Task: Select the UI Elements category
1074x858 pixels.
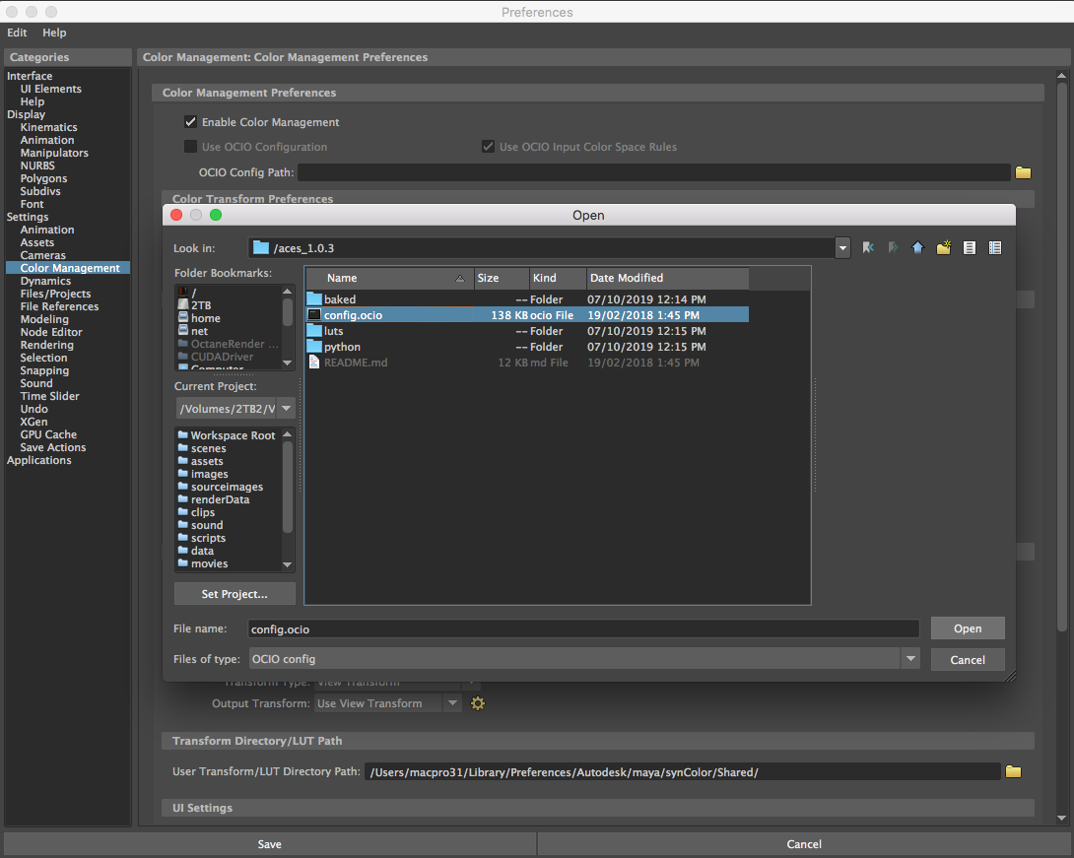Action: (50, 89)
